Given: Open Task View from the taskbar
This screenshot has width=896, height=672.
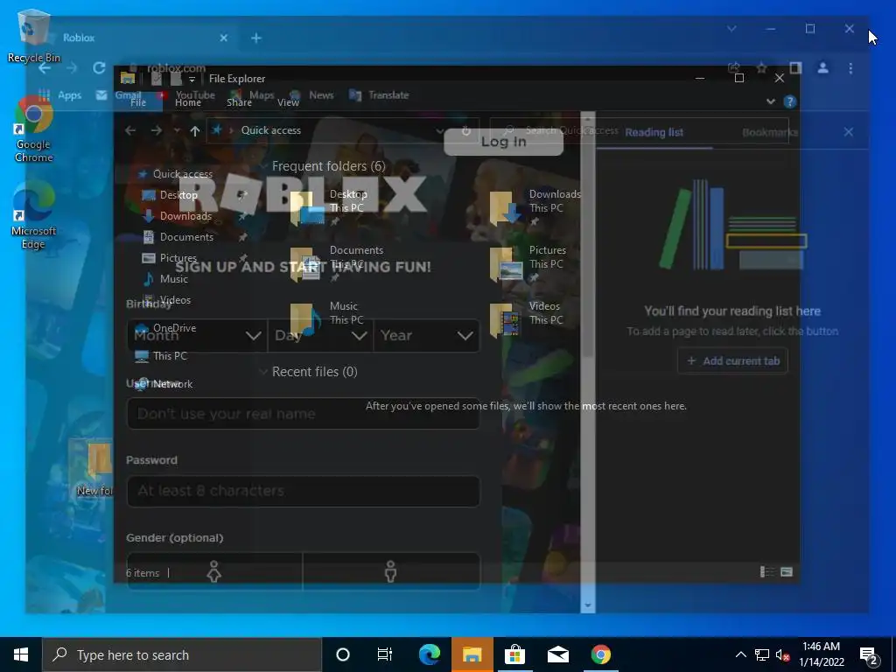Looking at the screenshot, I should (x=385, y=654).
